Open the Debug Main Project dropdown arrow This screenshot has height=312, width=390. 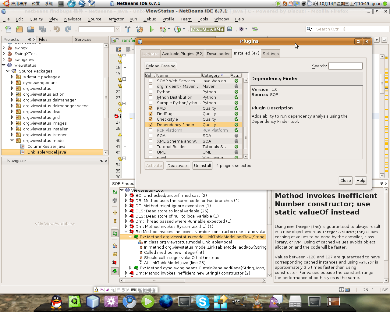(169, 29)
